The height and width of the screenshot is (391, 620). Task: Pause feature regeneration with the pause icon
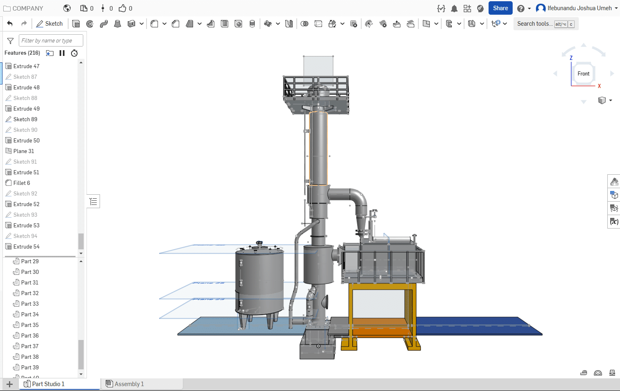pyautogui.click(x=62, y=53)
